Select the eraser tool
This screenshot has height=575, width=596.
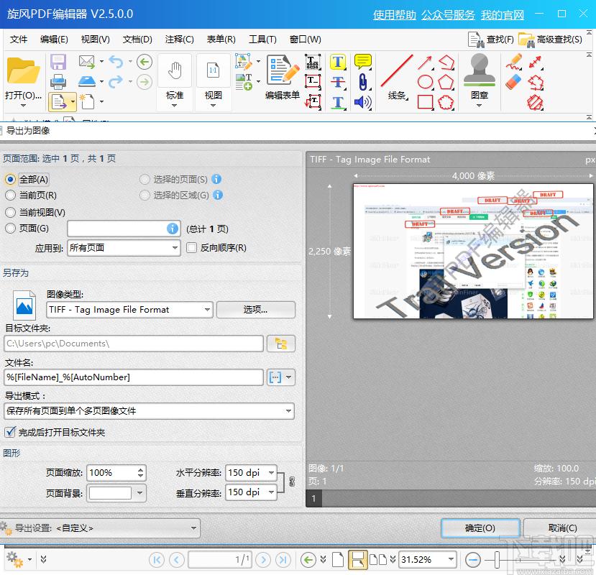point(513,82)
